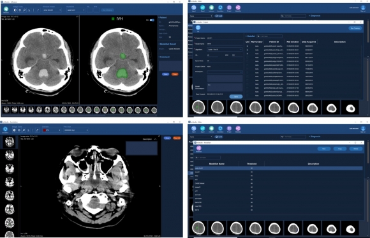
Task: Select the contrast windowing tool in the Annotation window
Action: (x=15, y=130)
